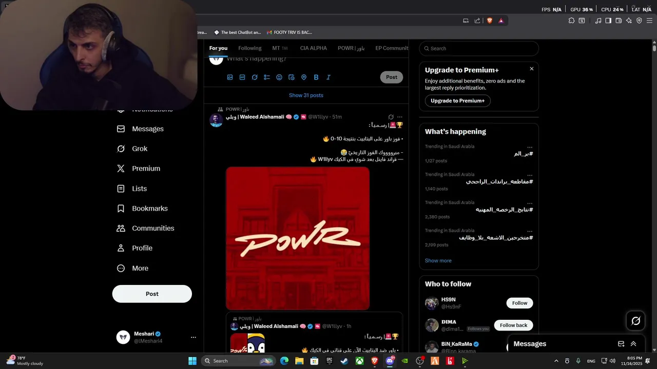Click Brave Rewards triangle icon
This screenshot has width=657, height=369.
point(501,20)
